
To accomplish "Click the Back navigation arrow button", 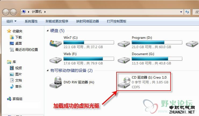I will click(x=6, y=12).
